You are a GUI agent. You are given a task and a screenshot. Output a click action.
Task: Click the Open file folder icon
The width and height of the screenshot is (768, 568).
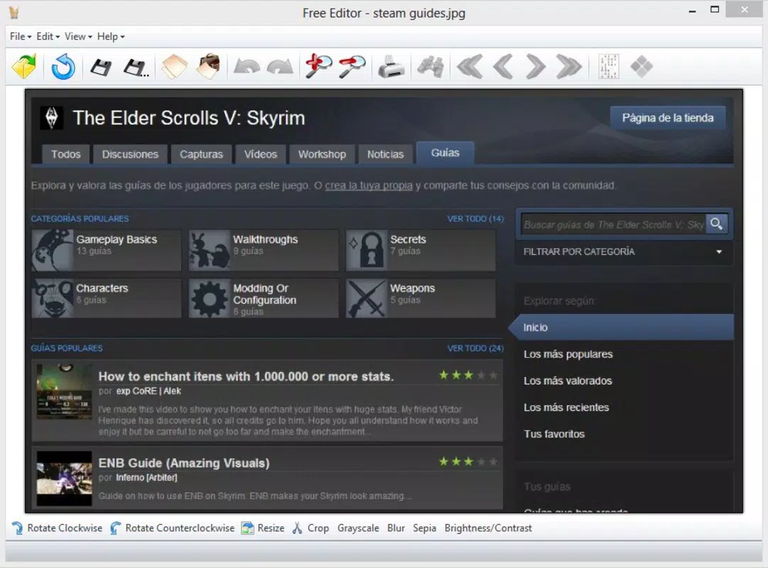[x=24, y=67]
